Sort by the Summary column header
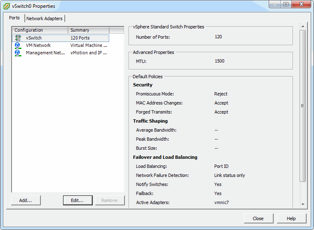 [89, 30]
